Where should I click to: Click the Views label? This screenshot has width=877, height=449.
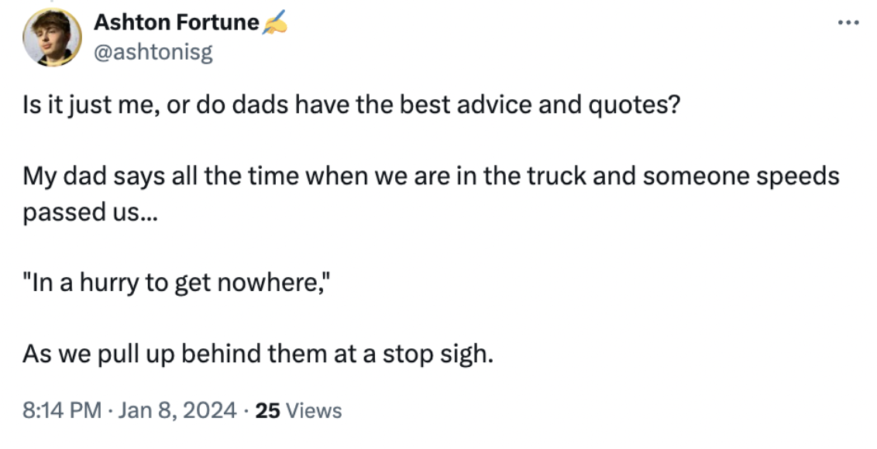pyautogui.click(x=314, y=410)
